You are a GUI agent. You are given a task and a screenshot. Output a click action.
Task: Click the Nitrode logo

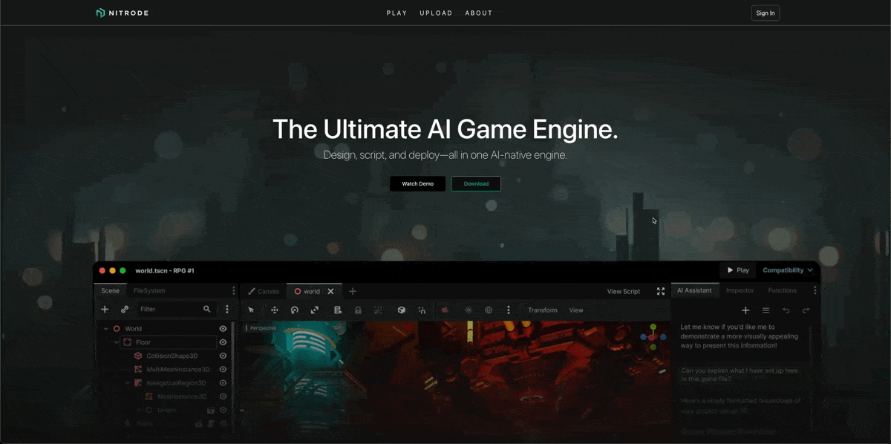[123, 13]
